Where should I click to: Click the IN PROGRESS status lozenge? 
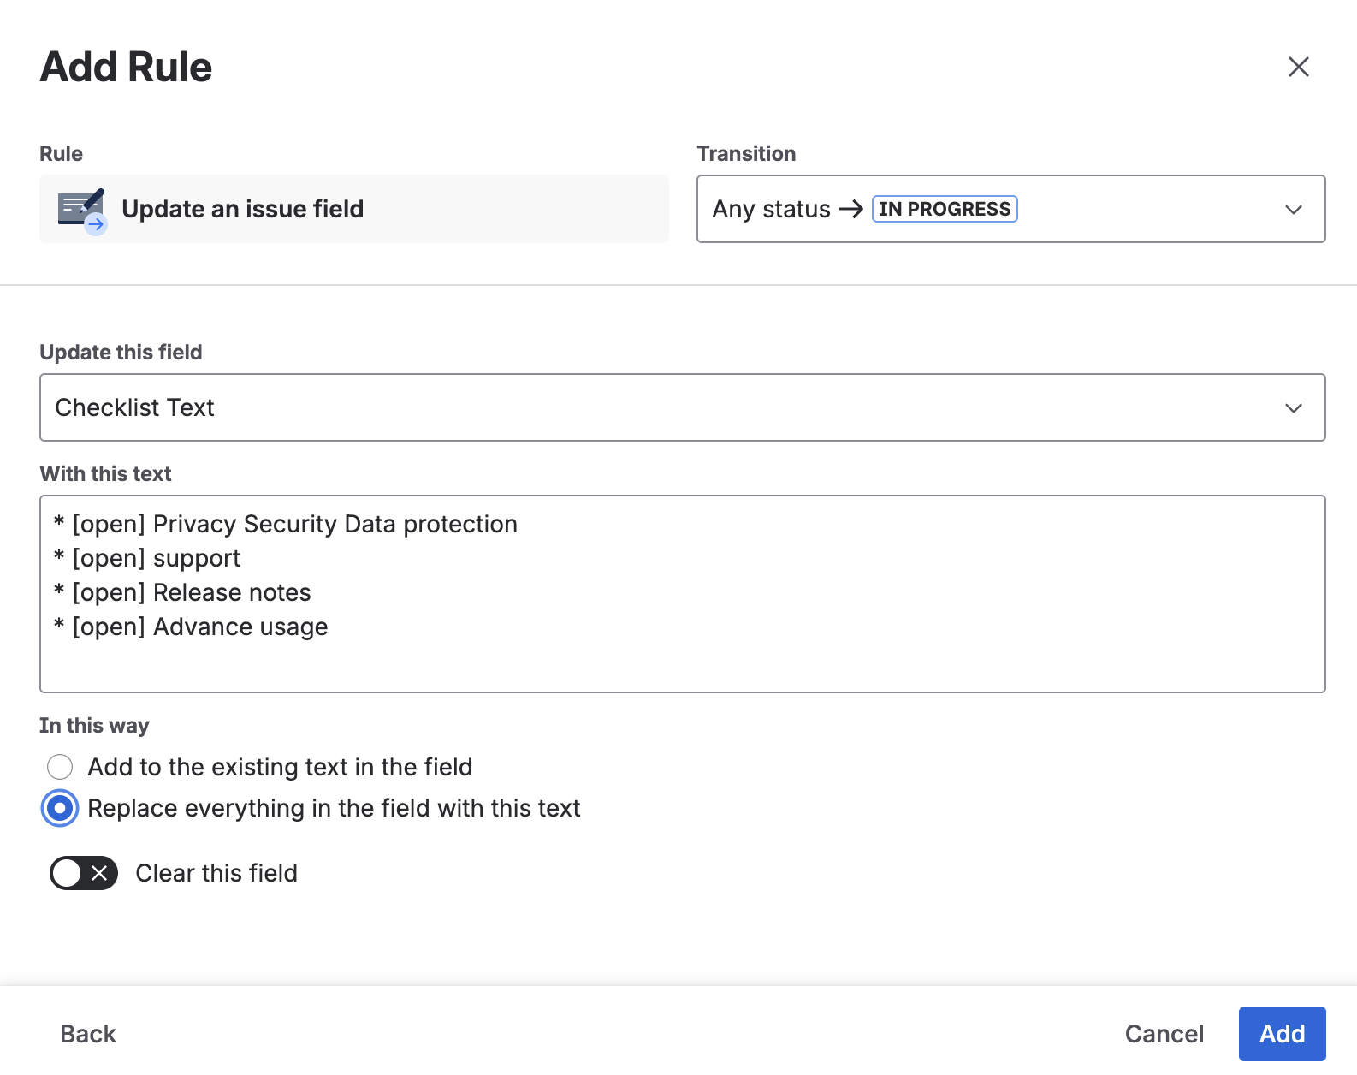[944, 209]
